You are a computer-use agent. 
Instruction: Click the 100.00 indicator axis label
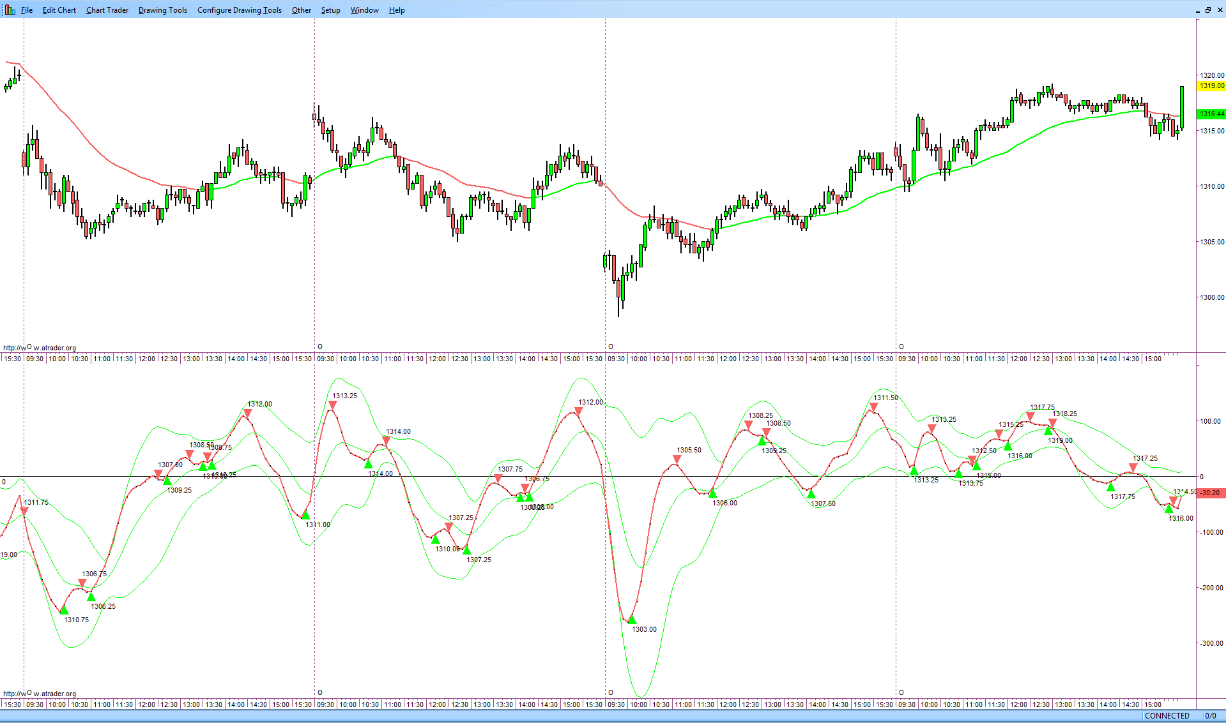tap(1211, 421)
